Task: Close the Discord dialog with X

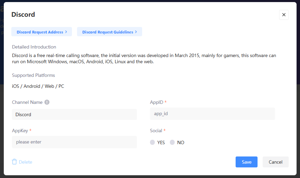Action: pos(284,15)
